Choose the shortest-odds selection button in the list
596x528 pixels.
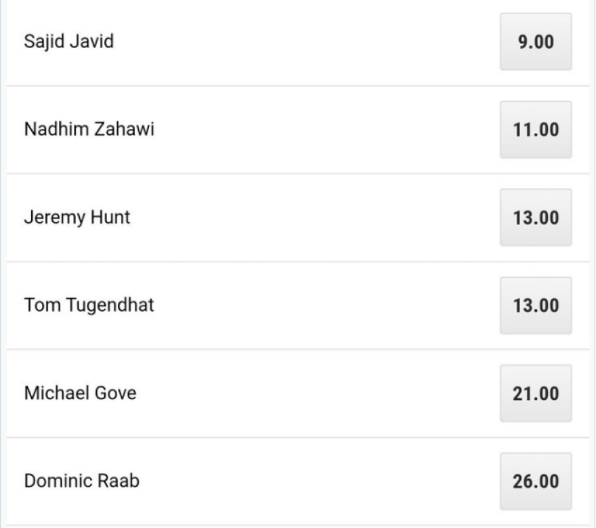point(535,41)
